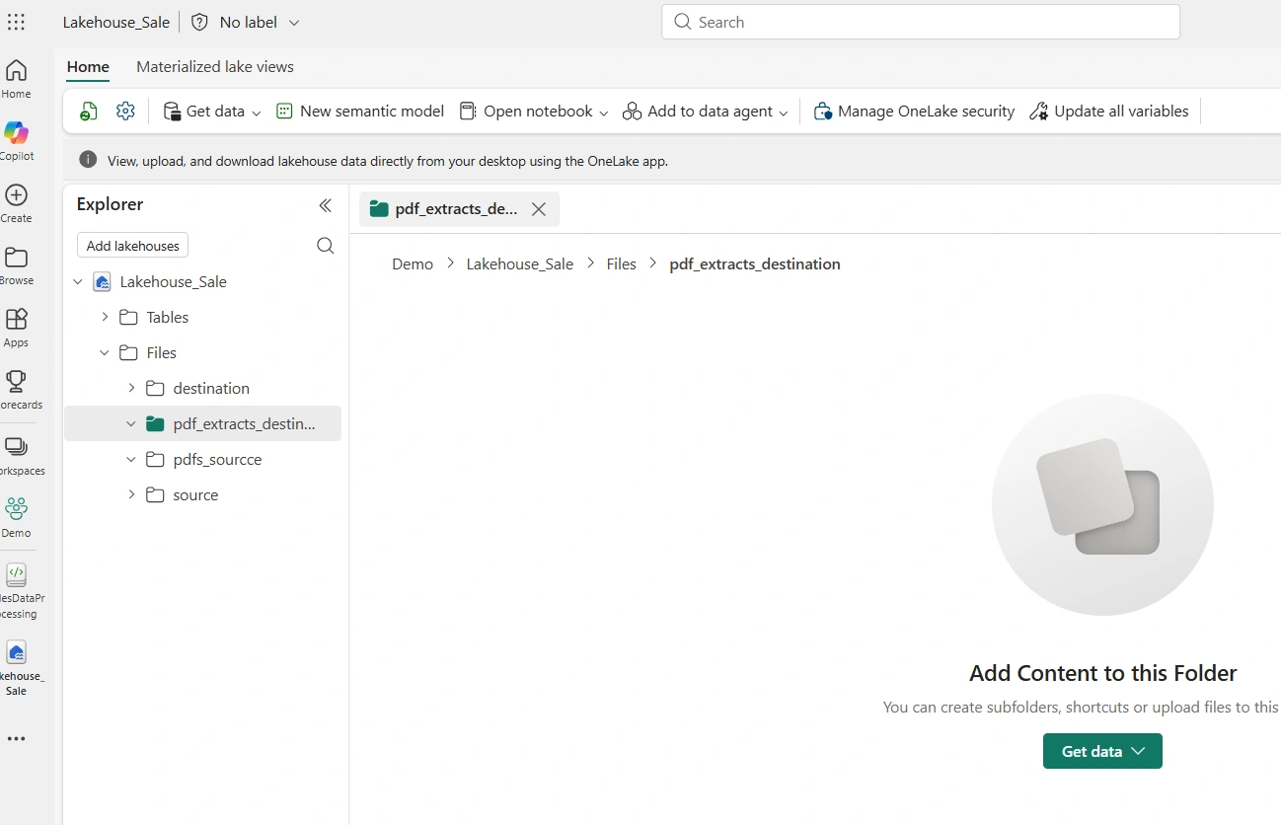Select the pdf_extracts_destination open tab
Viewport: 1281px width, 825px height.
(460, 209)
